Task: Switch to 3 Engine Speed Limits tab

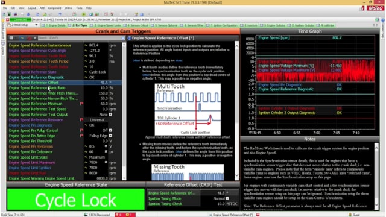Action: 106,25
